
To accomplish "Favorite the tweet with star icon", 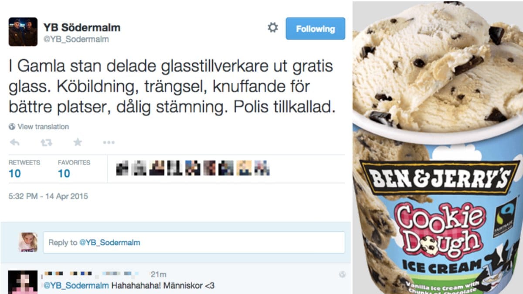I will tap(78, 142).
